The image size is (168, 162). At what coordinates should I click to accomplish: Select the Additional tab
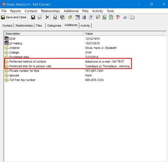click(71, 25)
